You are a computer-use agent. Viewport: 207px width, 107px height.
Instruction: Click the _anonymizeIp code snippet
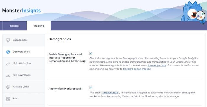[x=110, y=93]
